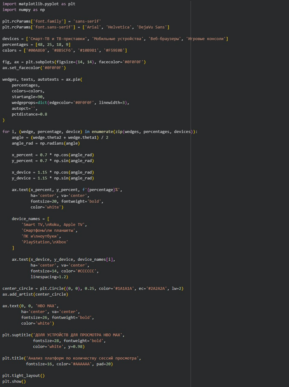Click the 'import numpy as np' line
Screen dimensions: 289x387
[x=23, y=10]
